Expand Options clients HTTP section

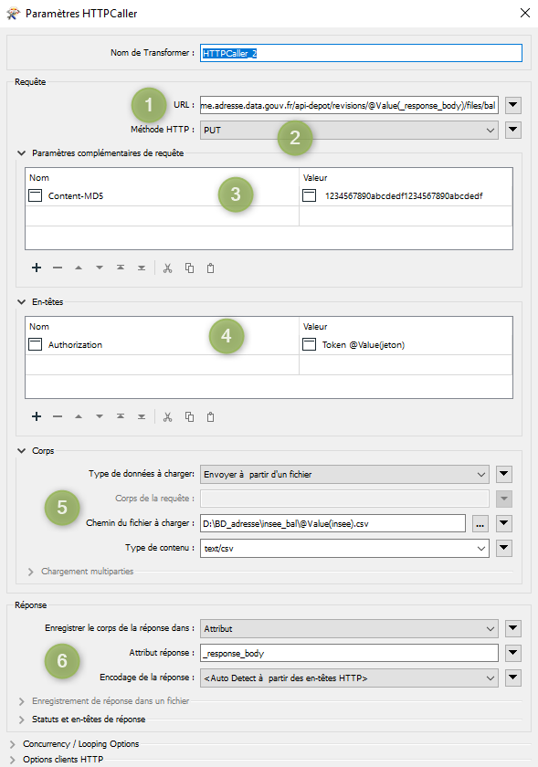pos(12,760)
